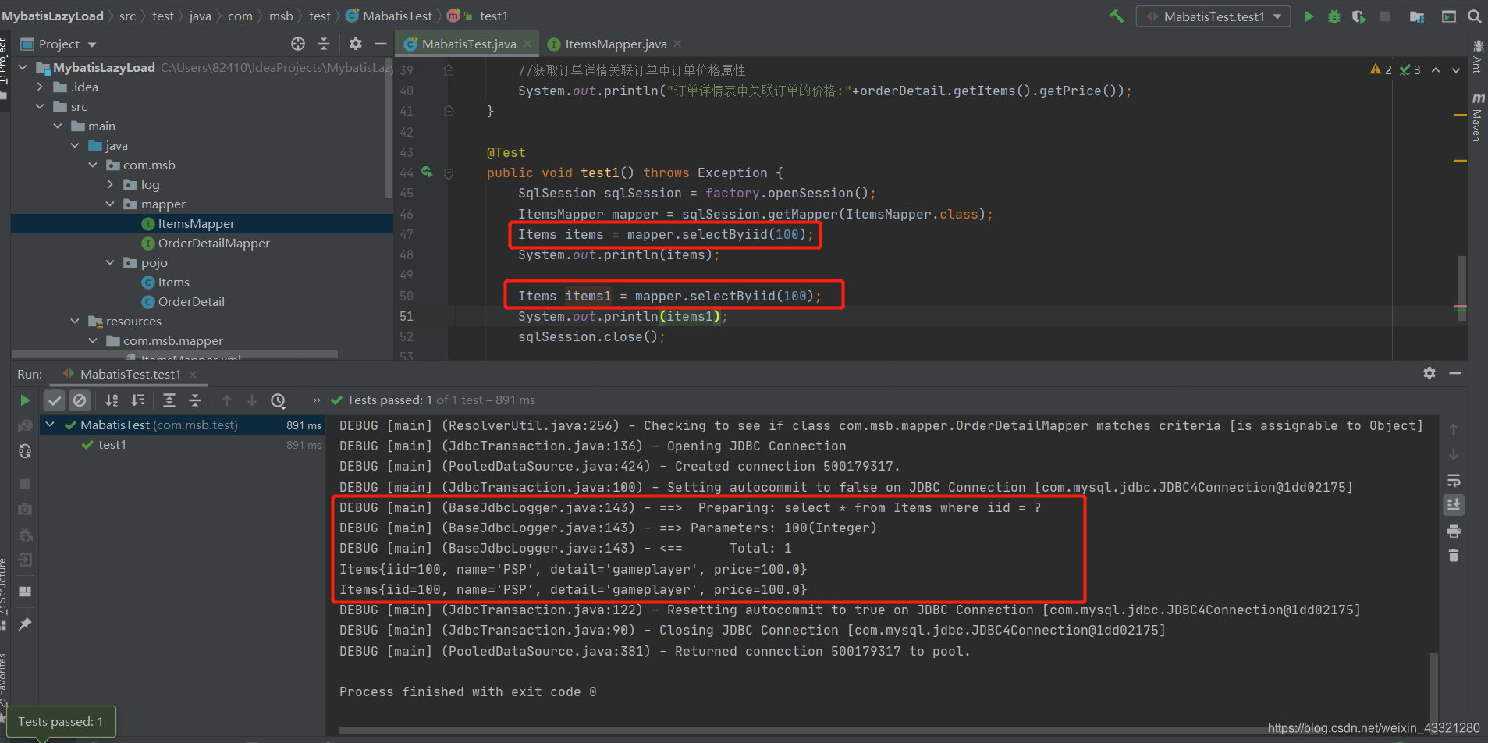Expand all test results icon
Image resolution: width=1488 pixels, height=743 pixels.
[169, 400]
